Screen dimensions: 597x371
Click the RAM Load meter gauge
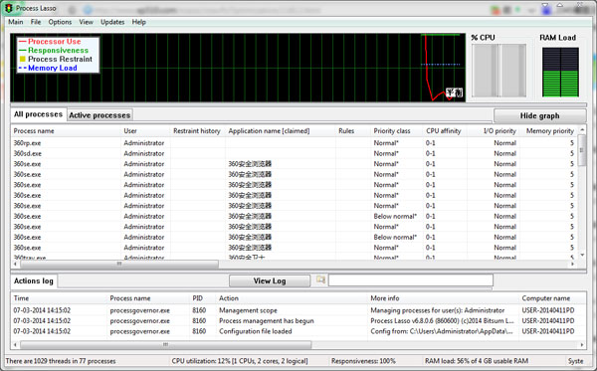point(560,72)
